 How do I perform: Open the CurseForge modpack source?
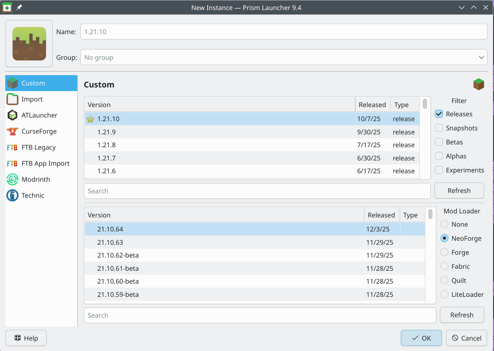(x=39, y=131)
